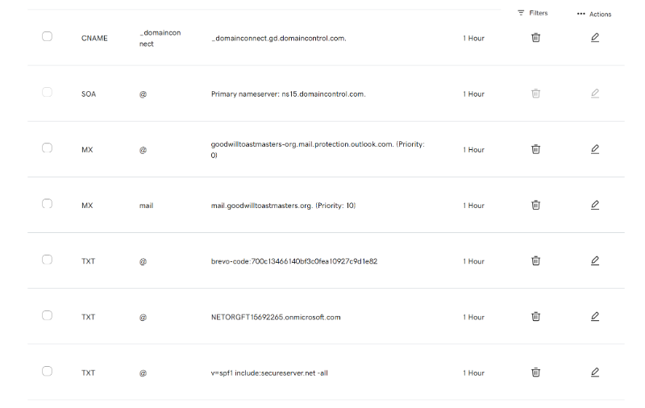This screenshot has width=645, height=408.
Task: Delete the MX outlook.com priority 0 record
Action: tap(535, 149)
